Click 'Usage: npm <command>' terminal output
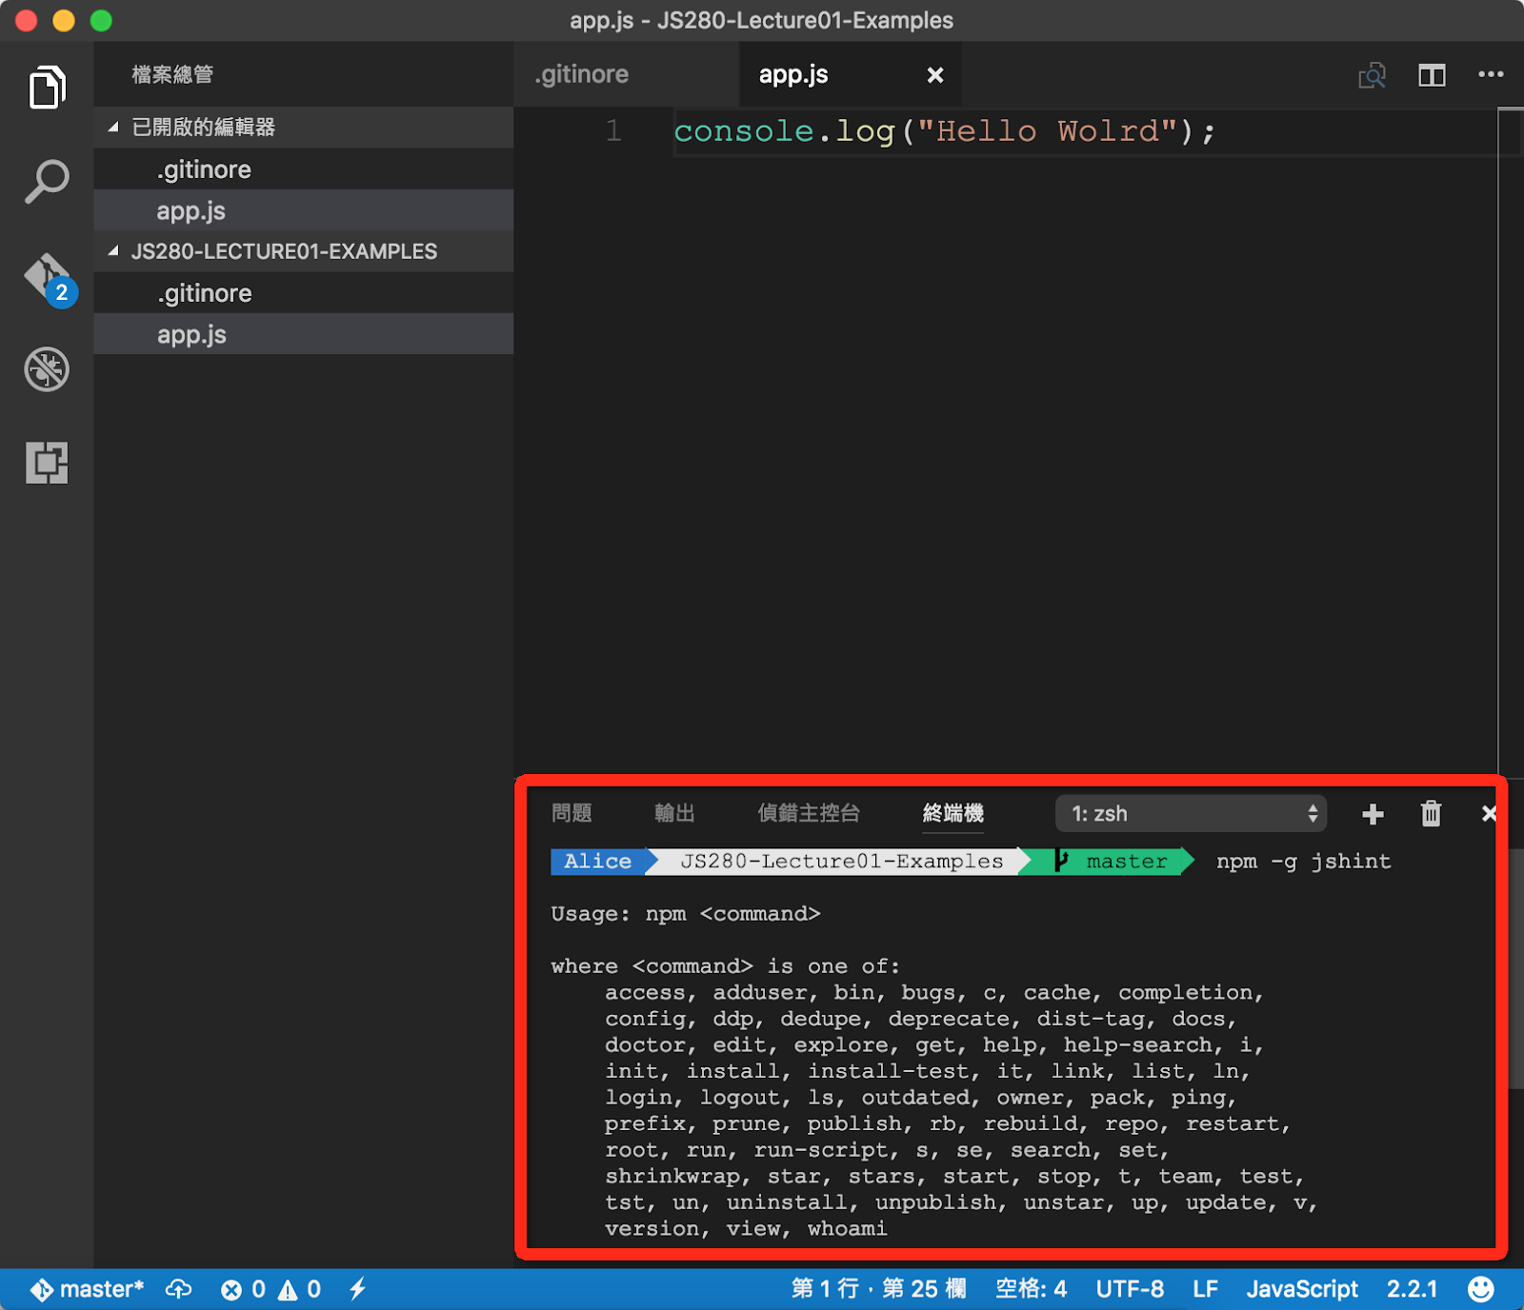Viewport: 1524px width, 1310px height. coord(685,914)
